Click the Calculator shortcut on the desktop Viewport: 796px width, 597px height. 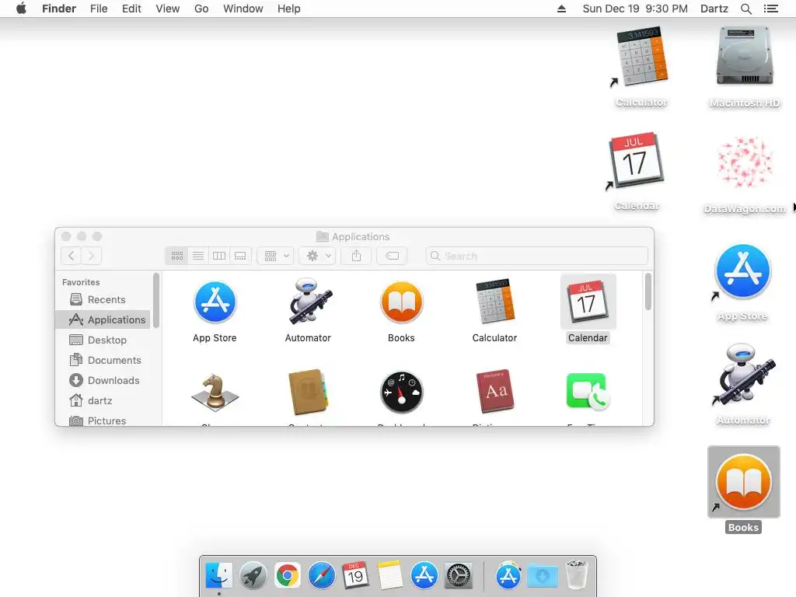point(641,58)
